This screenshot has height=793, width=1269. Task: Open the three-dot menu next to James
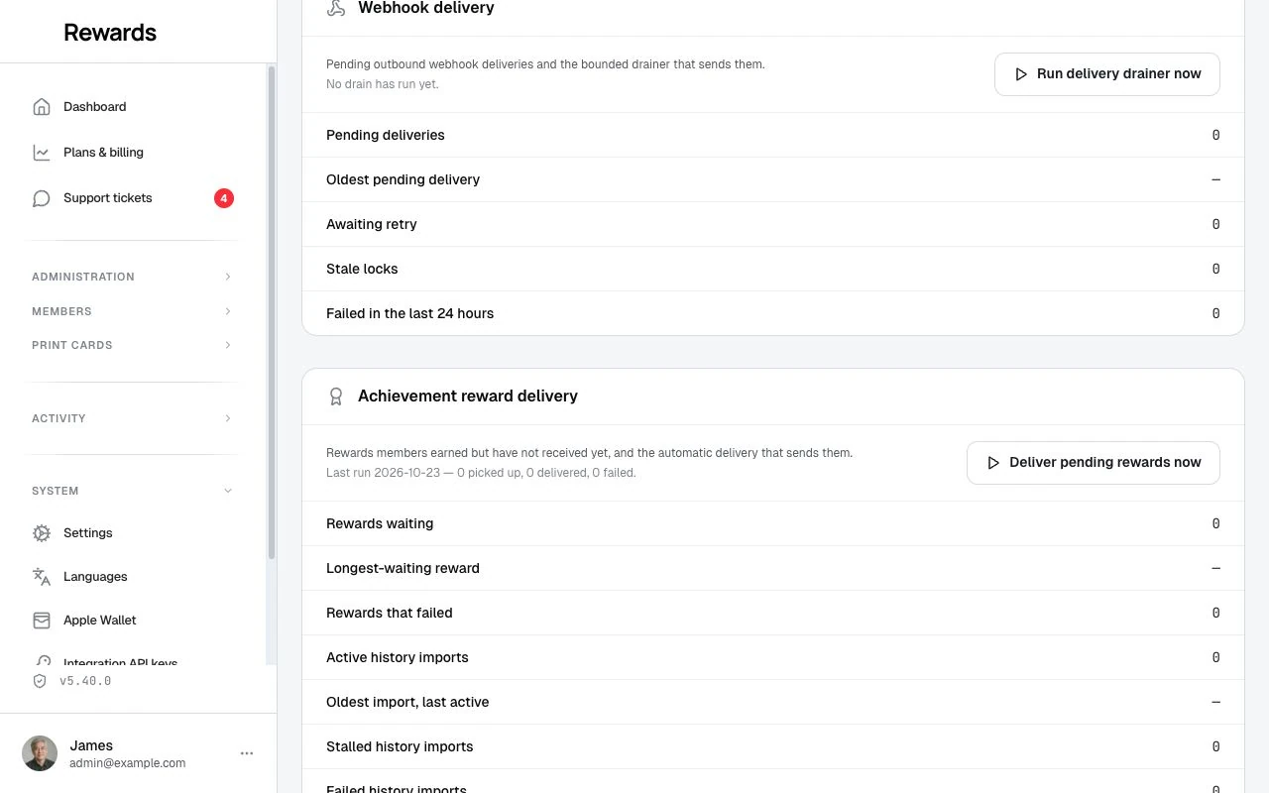pyautogui.click(x=247, y=753)
